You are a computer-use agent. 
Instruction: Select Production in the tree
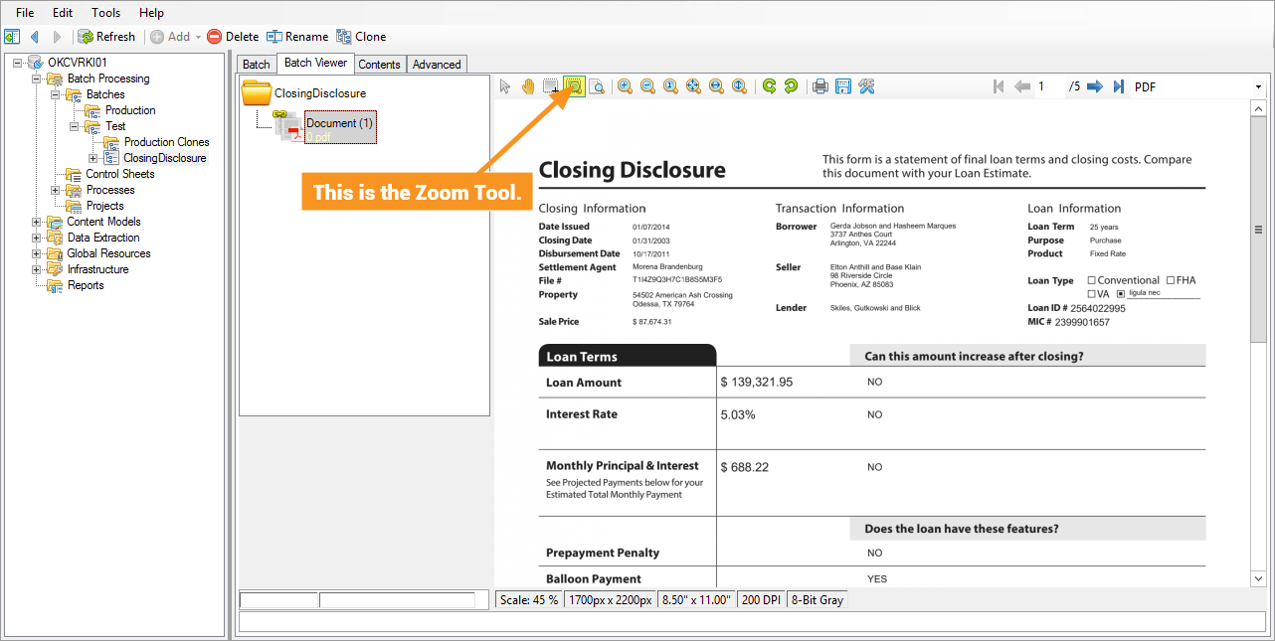[x=130, y=110]
